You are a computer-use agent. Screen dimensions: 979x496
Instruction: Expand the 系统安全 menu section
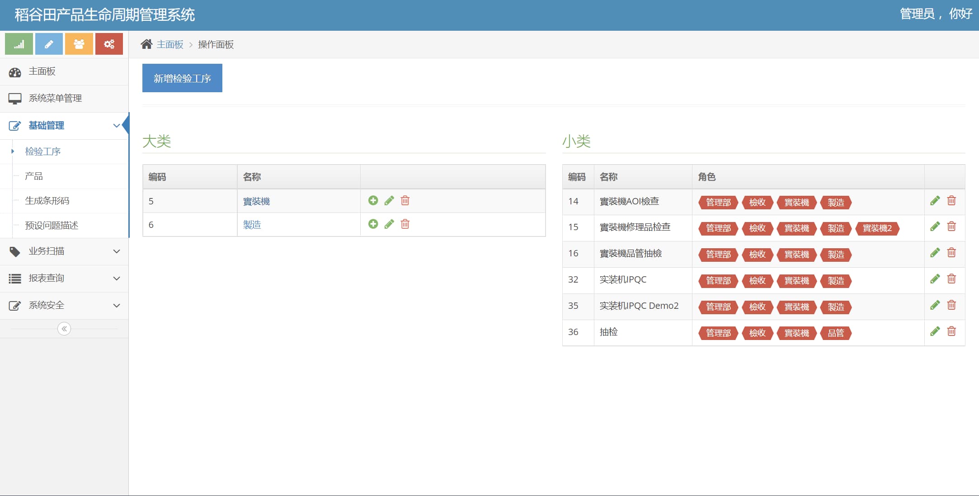pyautogui.click(x=63, y=305)
